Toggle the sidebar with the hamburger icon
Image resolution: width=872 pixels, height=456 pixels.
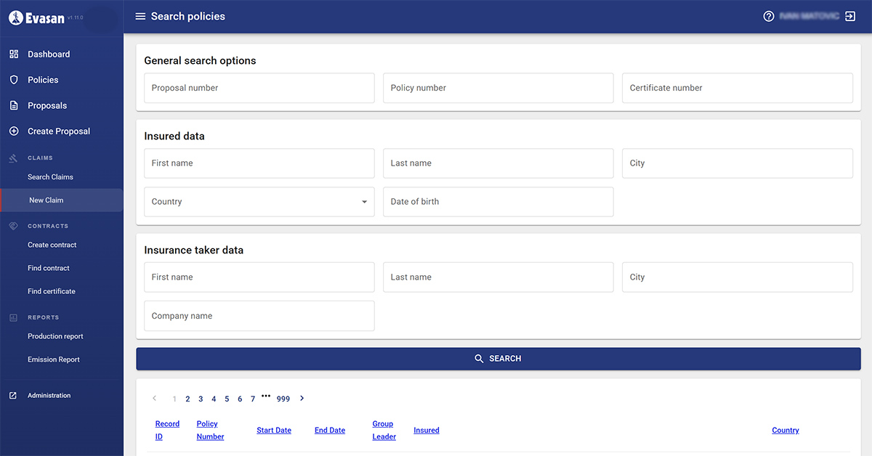pos(140,15)
